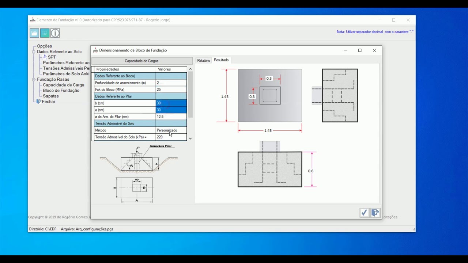Open Tensões Admissíveis tree item
Image resolution: width=468 pixels, height=263 pixels.
tap(67, 68)
